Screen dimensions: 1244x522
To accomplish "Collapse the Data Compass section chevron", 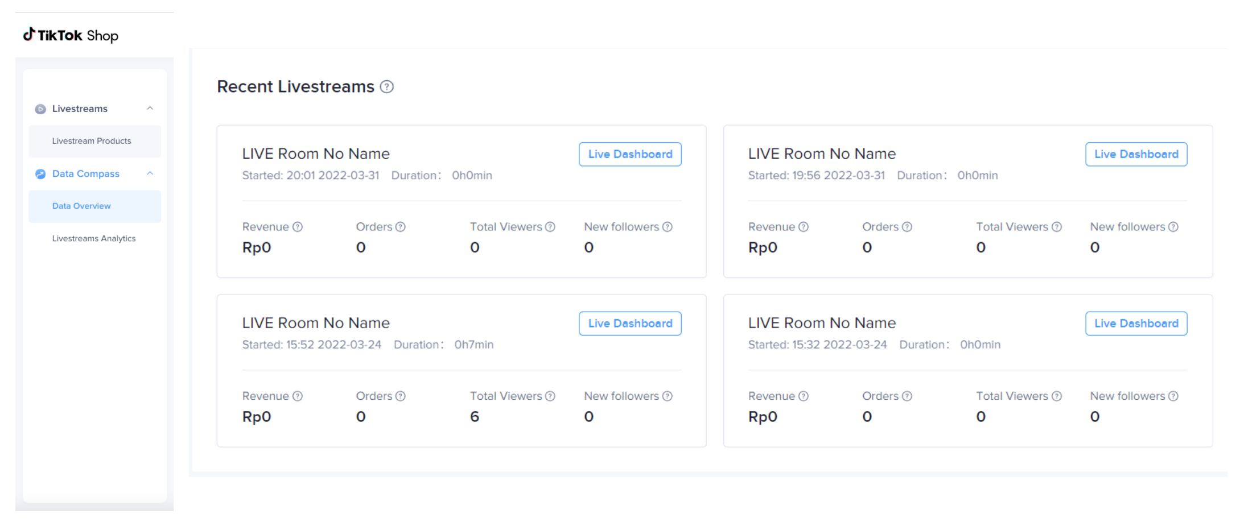I will pos(150,173).
